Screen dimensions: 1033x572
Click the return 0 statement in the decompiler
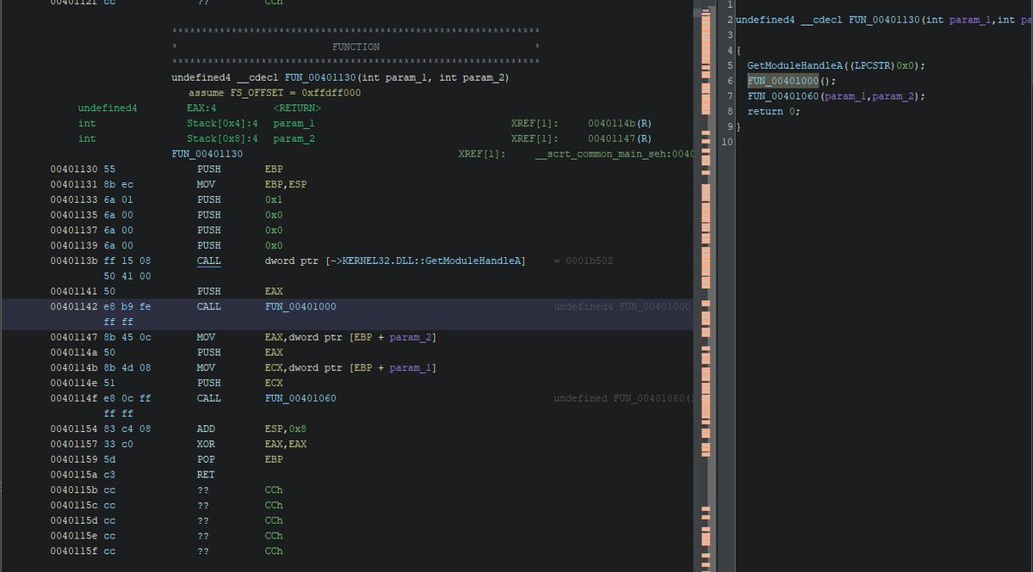(766, 111)
